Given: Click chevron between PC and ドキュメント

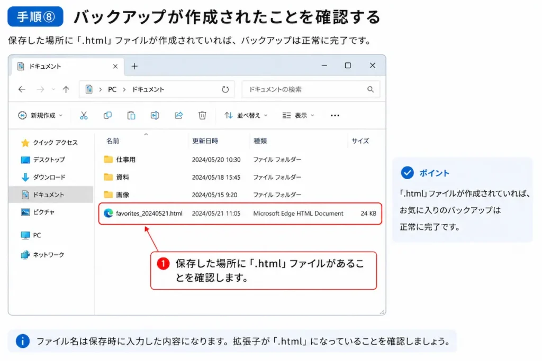Looking at the screenshot, I should (x=124, y=89).
